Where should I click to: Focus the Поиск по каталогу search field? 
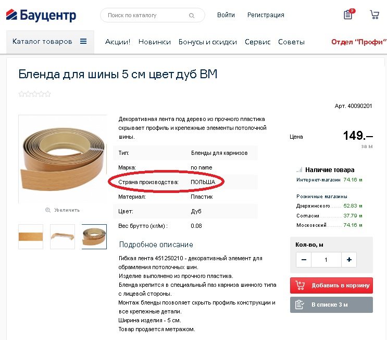[x=147, y=15]
